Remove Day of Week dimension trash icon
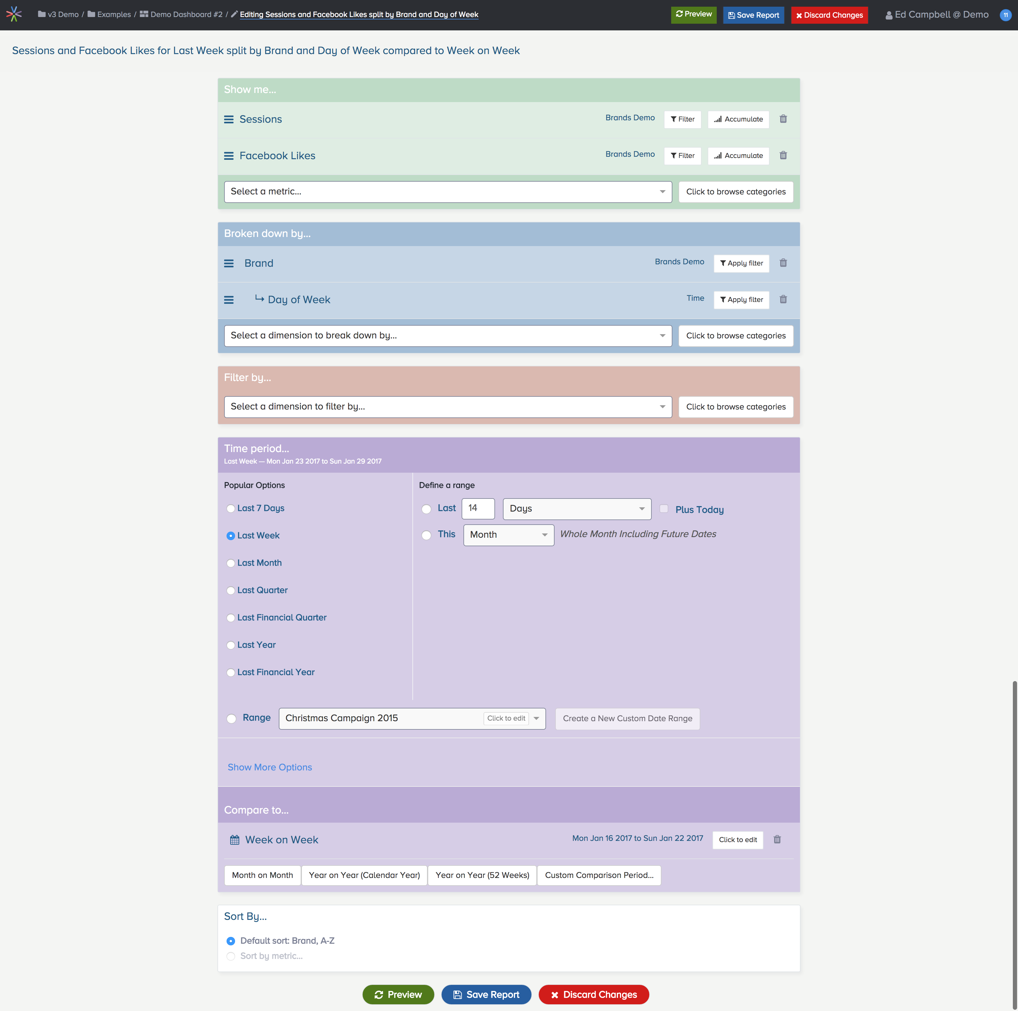The image size is (1018, 1011). pos(783,300)
